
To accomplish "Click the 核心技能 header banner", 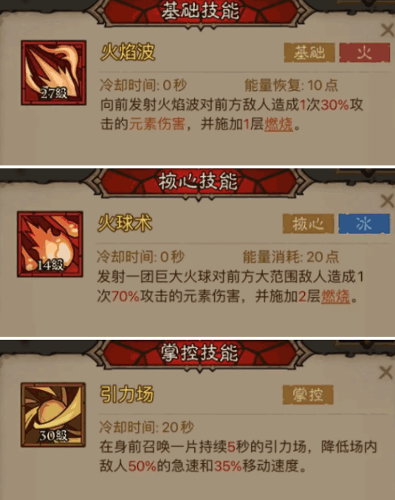I will (x=199, y=182).
